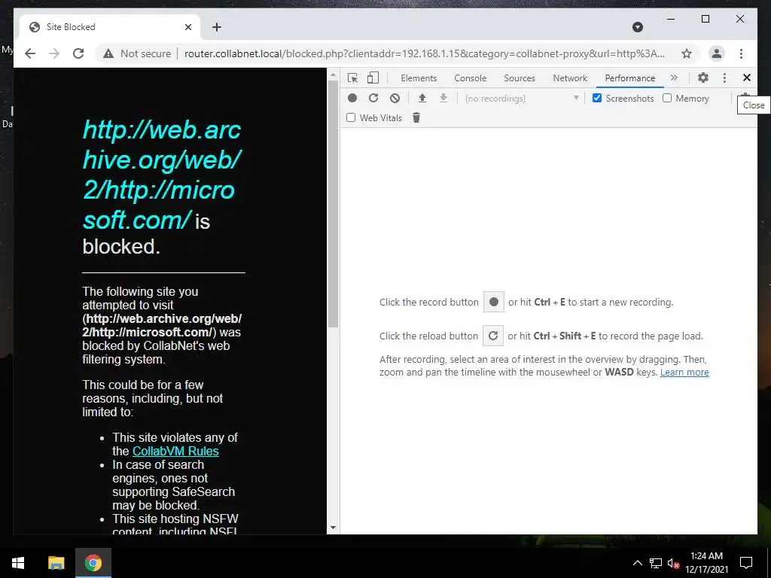The width and height of the screenshot is (771, 578).
Task: Open the CollabVM Rules link
Action: [x=175, y=451]
